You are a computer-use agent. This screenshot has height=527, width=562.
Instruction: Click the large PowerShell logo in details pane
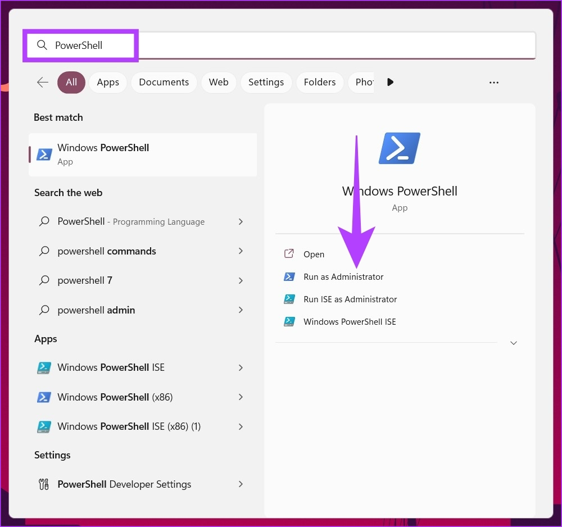pyautogui.click(x=400, y=148)
